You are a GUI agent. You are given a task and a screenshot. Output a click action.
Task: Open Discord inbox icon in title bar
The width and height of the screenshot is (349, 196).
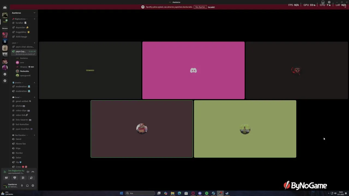[323, 2]
